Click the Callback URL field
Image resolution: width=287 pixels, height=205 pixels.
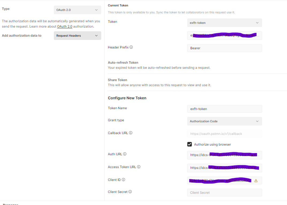(x=224, y=134)
